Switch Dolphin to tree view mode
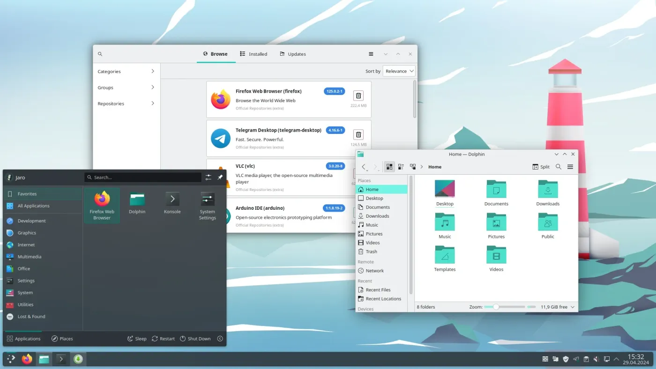 pyautogui.click(x=413, y=166)
